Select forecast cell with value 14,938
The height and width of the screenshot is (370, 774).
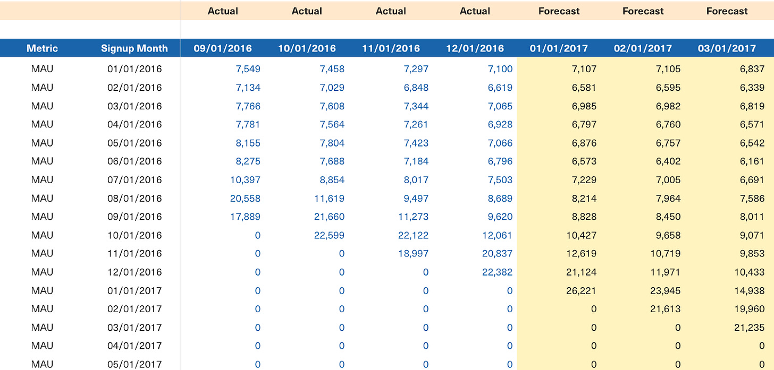[750, 291]
